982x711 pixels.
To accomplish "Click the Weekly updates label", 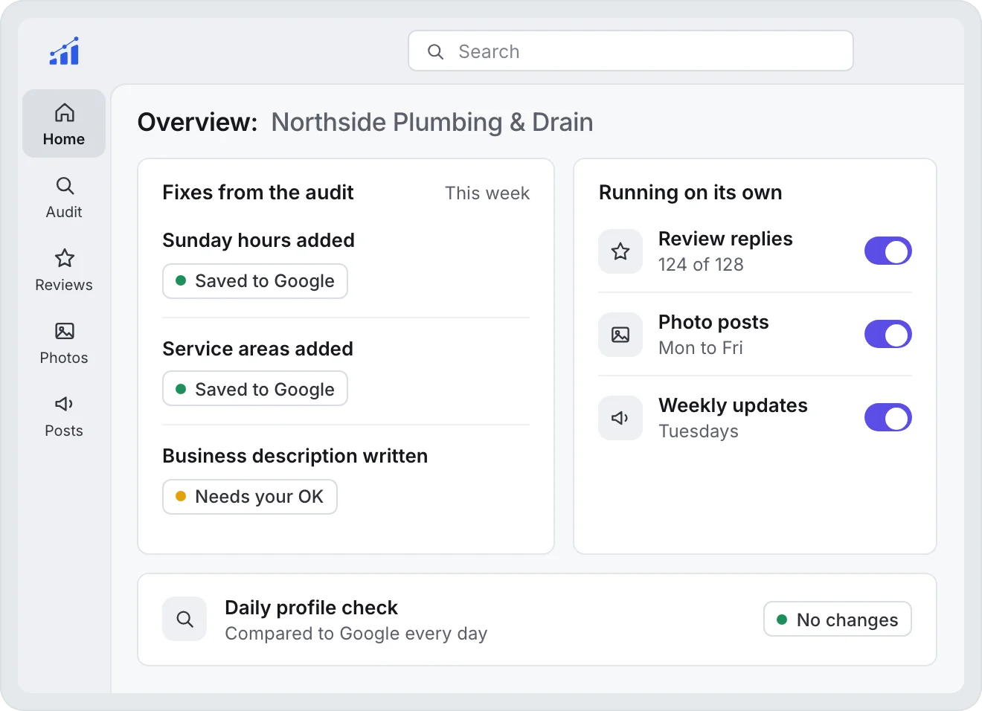I will tap(733, 405).
